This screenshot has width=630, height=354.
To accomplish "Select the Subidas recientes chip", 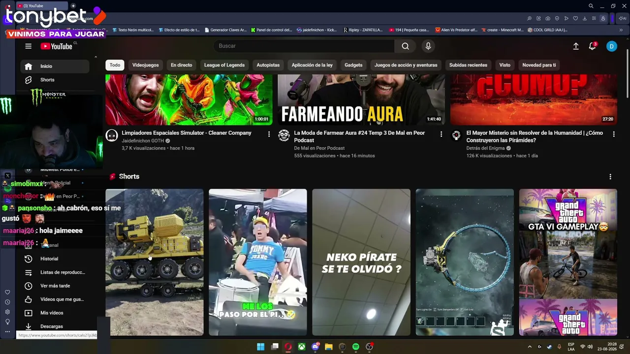I will click(468, 65).
